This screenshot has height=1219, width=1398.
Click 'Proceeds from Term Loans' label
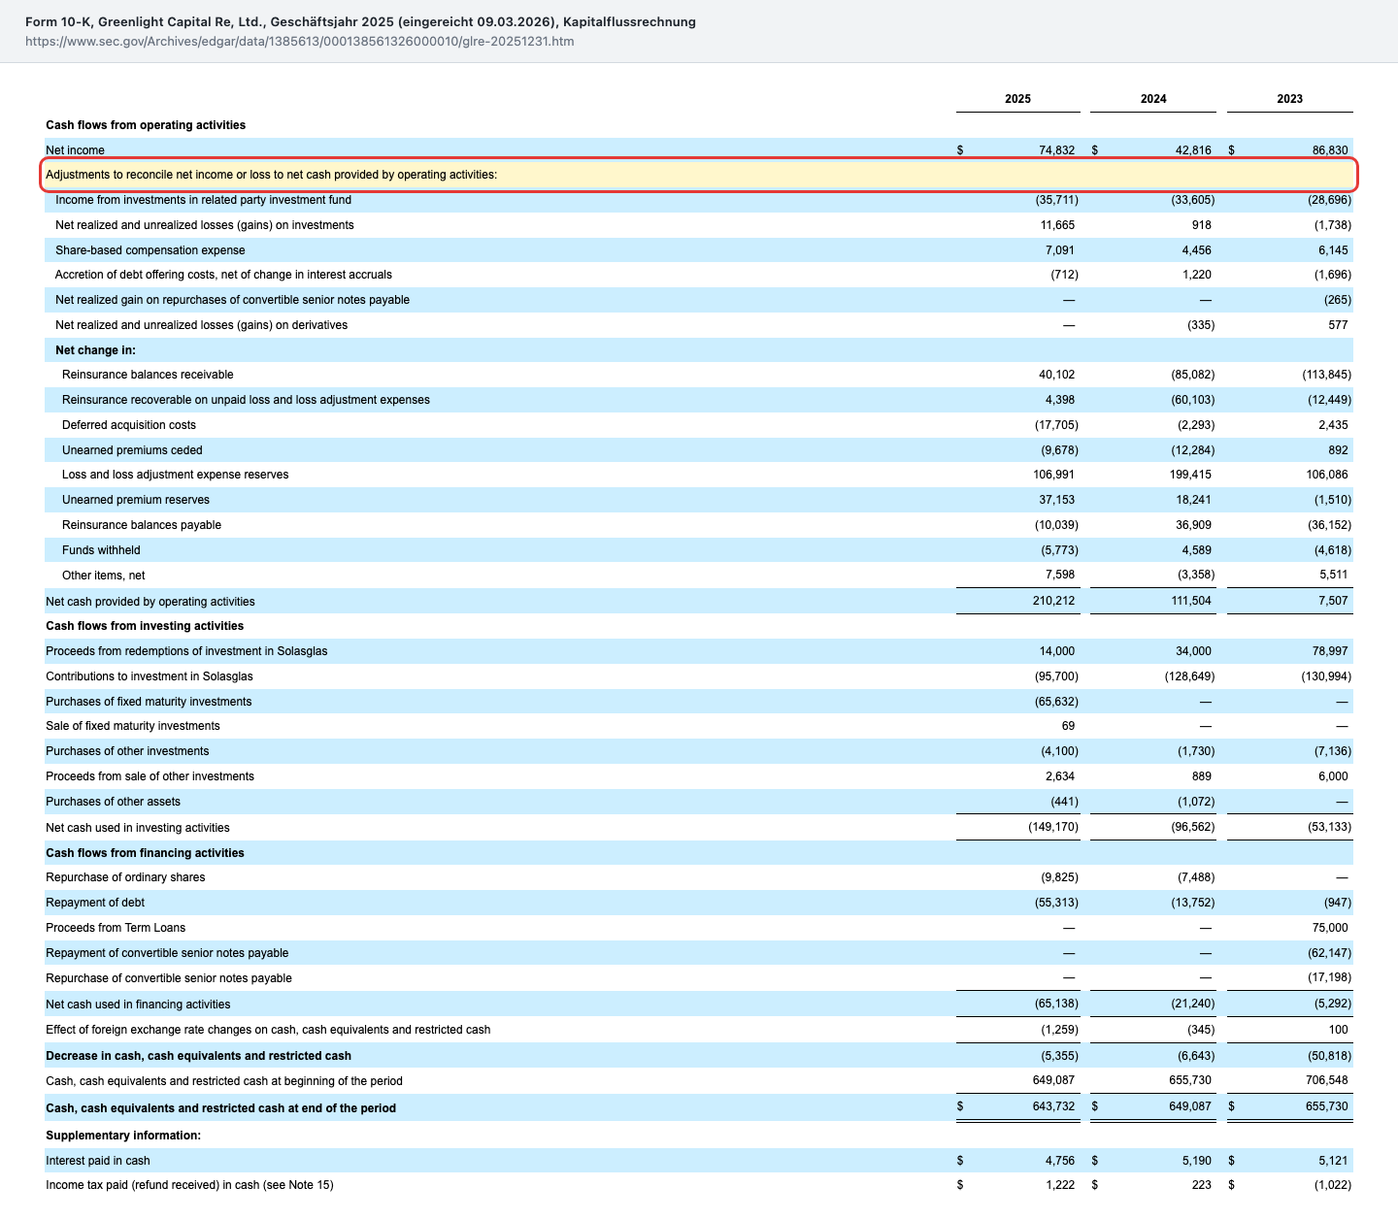coord(116,928)
